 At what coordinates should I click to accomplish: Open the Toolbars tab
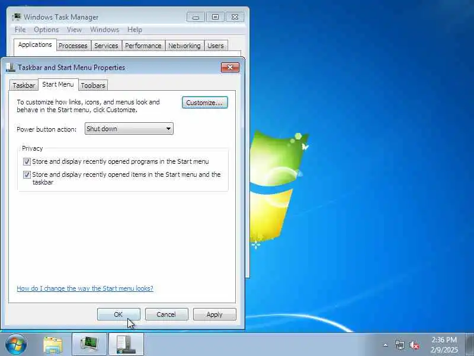[93, 85]
